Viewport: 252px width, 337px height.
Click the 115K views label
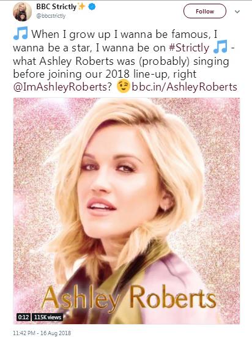(x=48, y=317)
